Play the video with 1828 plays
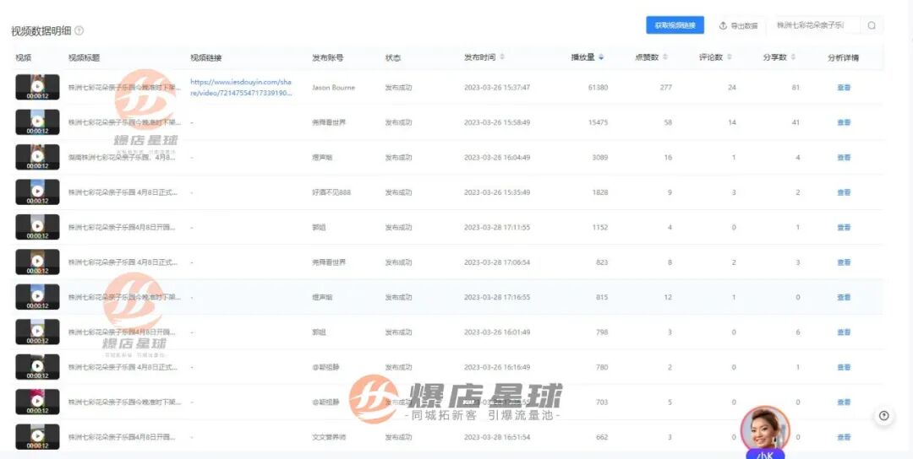The height and width of the screenshot is (459, 913). pyautogui.click(x=37, y=192)
